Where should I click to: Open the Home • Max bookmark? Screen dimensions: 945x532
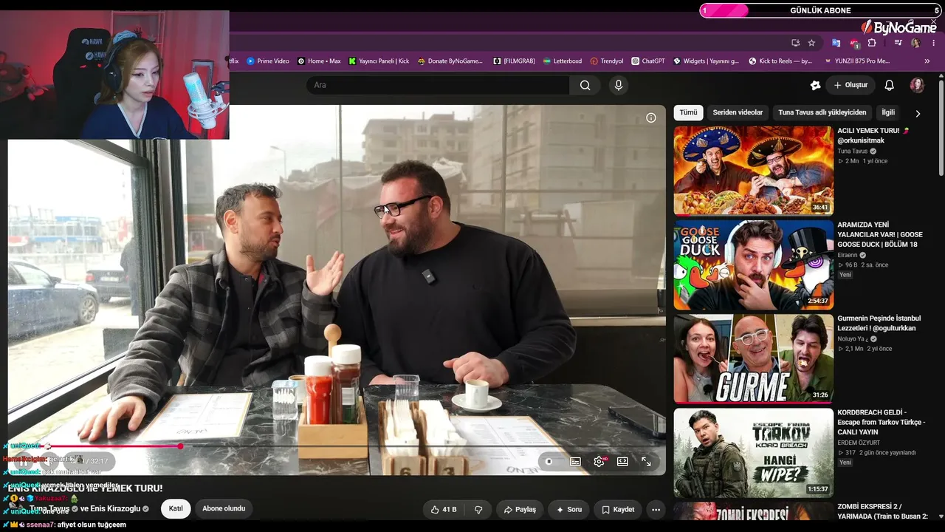319,61
